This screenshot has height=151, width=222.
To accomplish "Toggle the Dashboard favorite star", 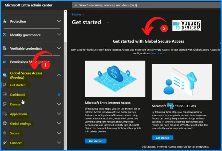I will tap(59, 95).
